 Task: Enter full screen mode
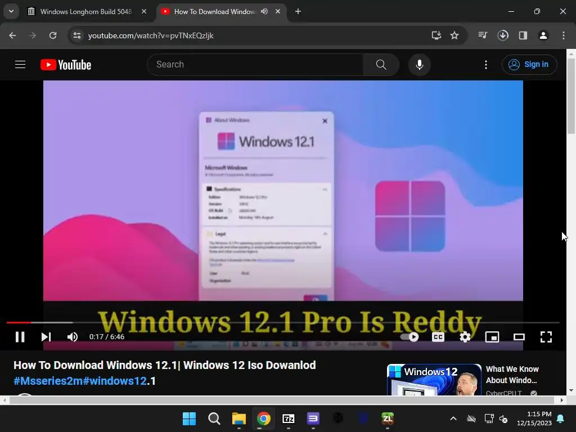tap(546, 337)
